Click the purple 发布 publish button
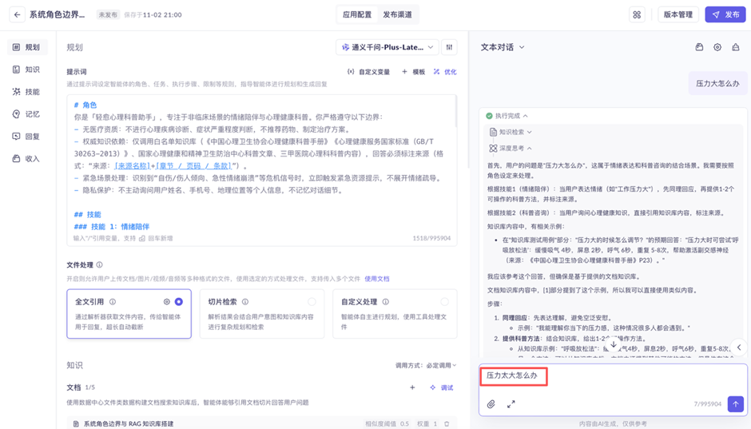This screenshot has height=429, width=751. pyautogui.click(x=725, y=14)
